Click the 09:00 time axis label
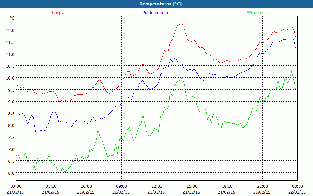313x196 pixels. pyautogui.click(x=121, y=186)
